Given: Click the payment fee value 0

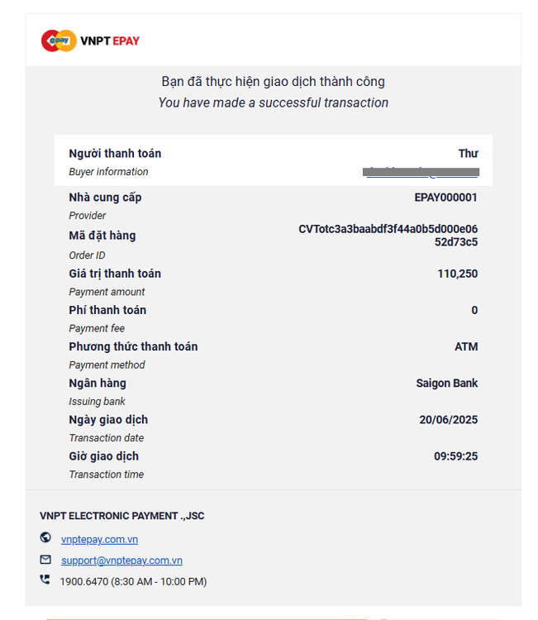Looking at the screenshot, I should [x=474, y=310].
